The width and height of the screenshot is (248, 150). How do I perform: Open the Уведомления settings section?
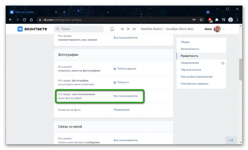[x=190, y=63]
